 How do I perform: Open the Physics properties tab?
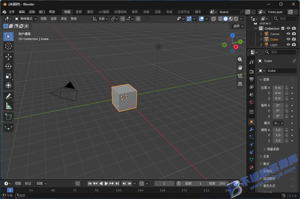click(251, 145)
